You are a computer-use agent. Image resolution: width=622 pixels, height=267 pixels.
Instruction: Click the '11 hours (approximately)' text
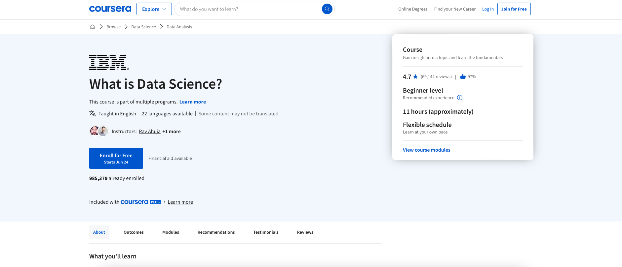(438, 112)
